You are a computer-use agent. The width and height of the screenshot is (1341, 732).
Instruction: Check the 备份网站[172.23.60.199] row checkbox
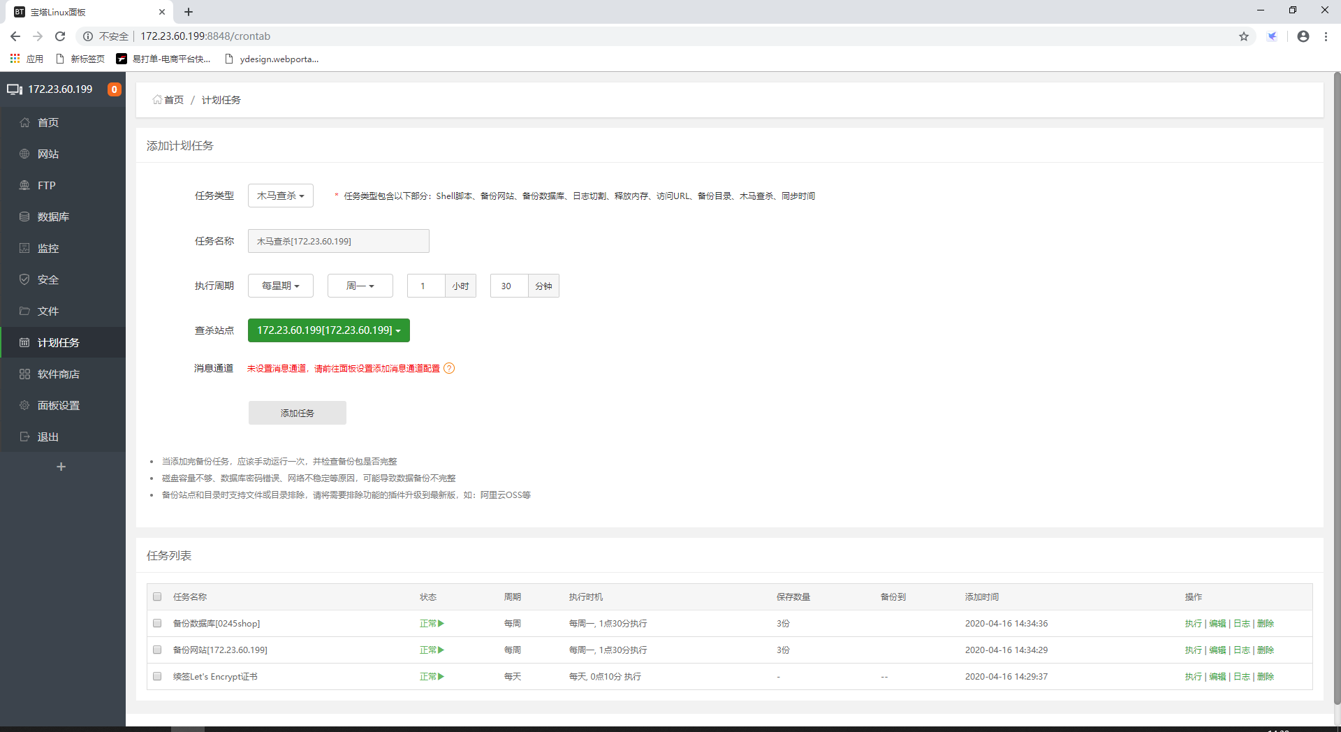point(157,650)
